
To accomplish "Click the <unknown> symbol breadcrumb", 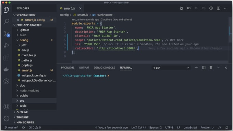I will 105,15.
